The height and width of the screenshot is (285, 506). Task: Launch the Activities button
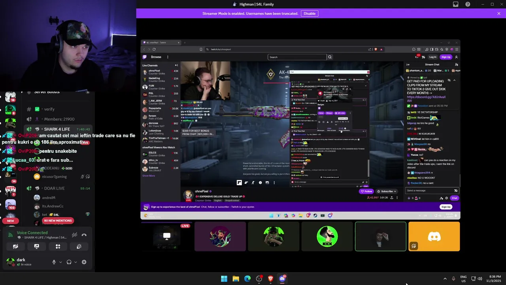pos(58,246)
